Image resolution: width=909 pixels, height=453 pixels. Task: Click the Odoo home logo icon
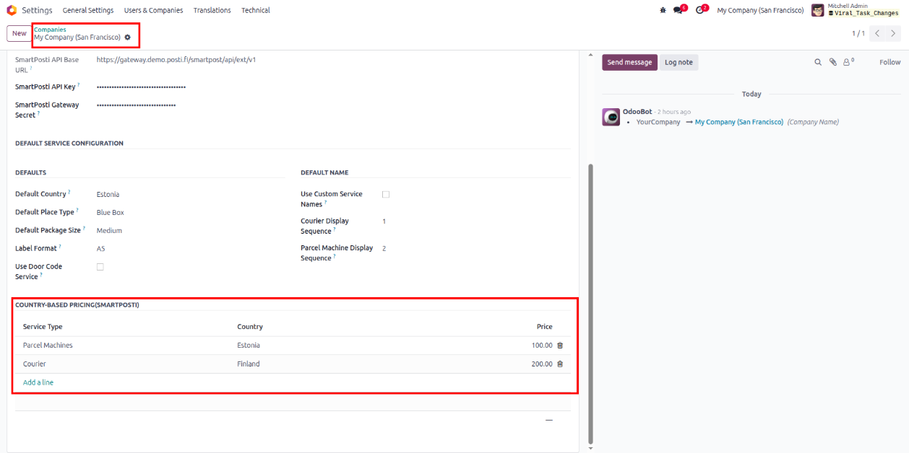click(x=12, y=10)
